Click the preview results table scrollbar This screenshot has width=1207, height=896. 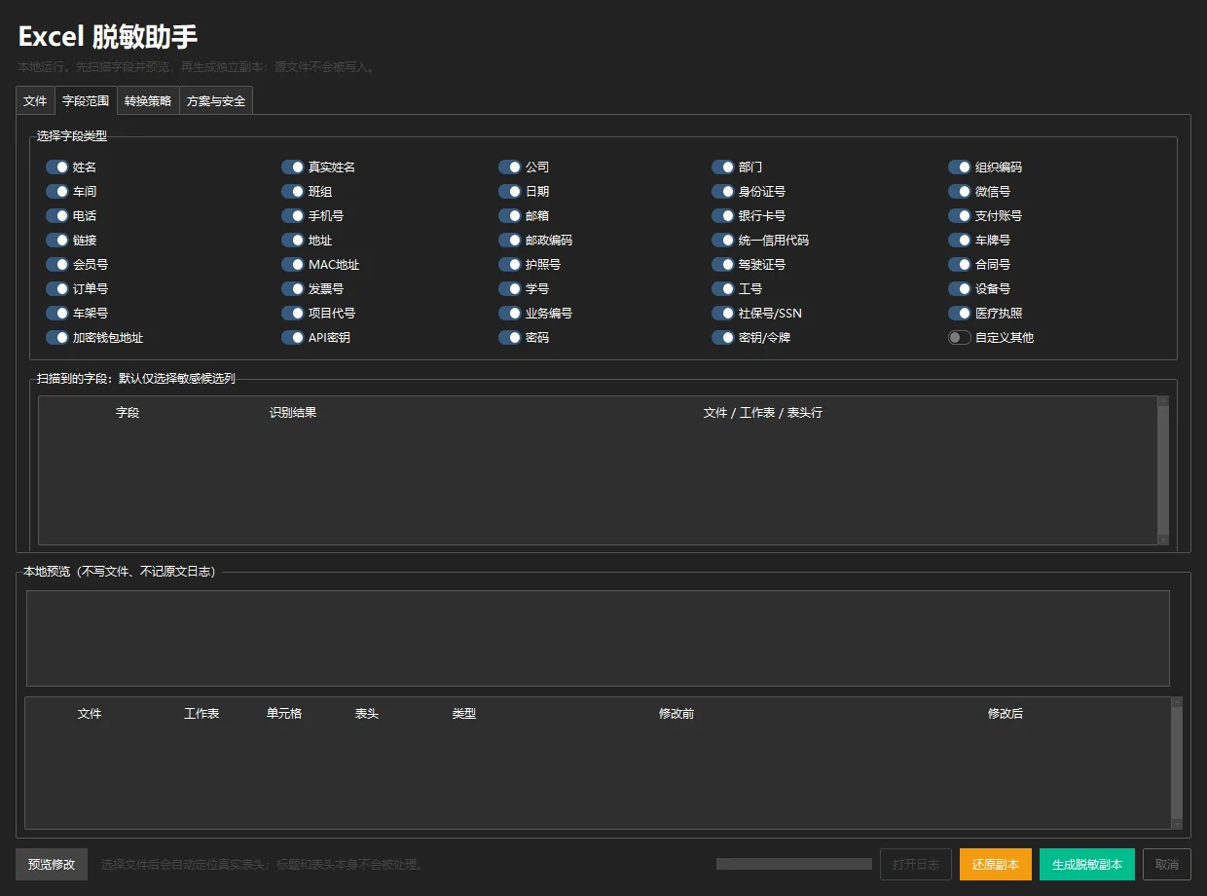[x=1177, y=764]
